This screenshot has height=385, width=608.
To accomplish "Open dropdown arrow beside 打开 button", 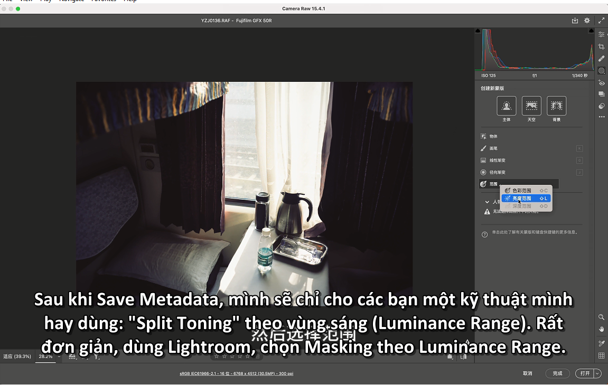I will pyautogui.click(x=597, y=373).
